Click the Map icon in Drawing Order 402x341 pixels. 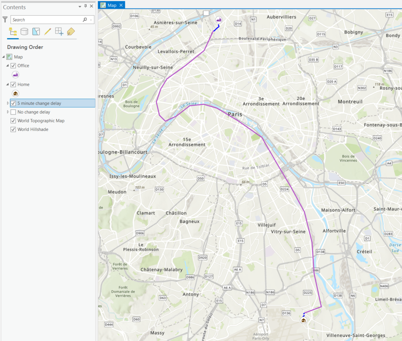(9, 57)
